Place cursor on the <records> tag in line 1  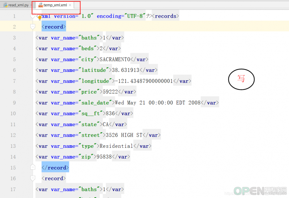(165, 16)
